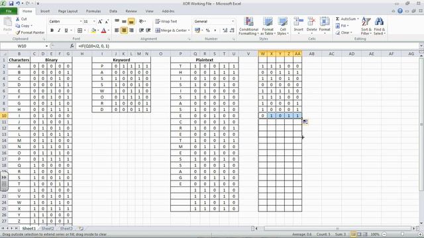The width and height of the screenshot is (424, 238).
Task: Select column header W
Action: click(x=262, y=54)
